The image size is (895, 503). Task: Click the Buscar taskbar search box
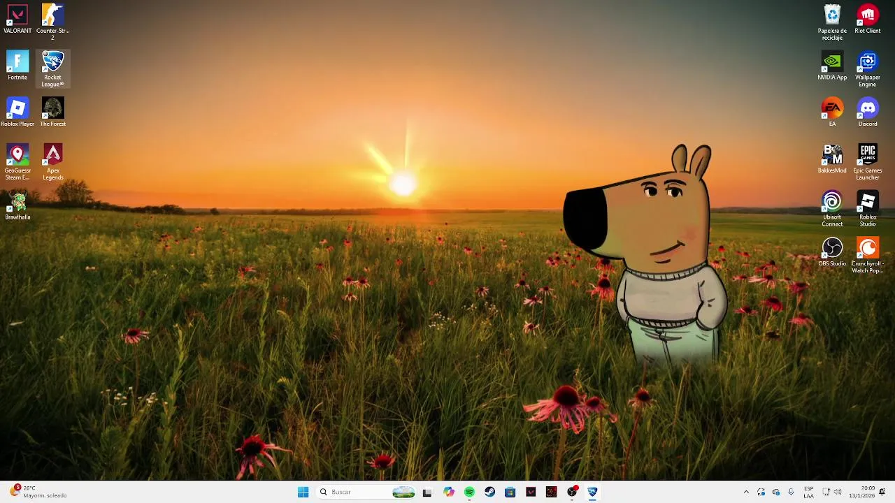(x=366, y=492)
